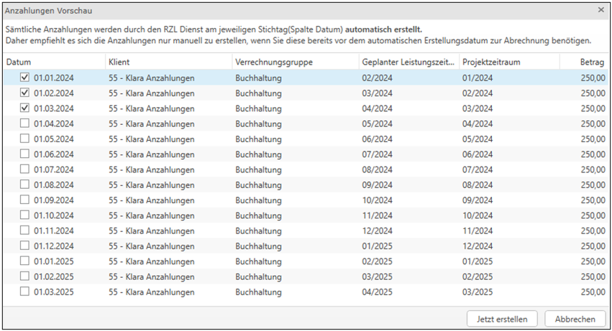Screen dimensions: 612x331
Task: Check the 01.03.2025 row checkbox
Action: [x=25, y=292]
